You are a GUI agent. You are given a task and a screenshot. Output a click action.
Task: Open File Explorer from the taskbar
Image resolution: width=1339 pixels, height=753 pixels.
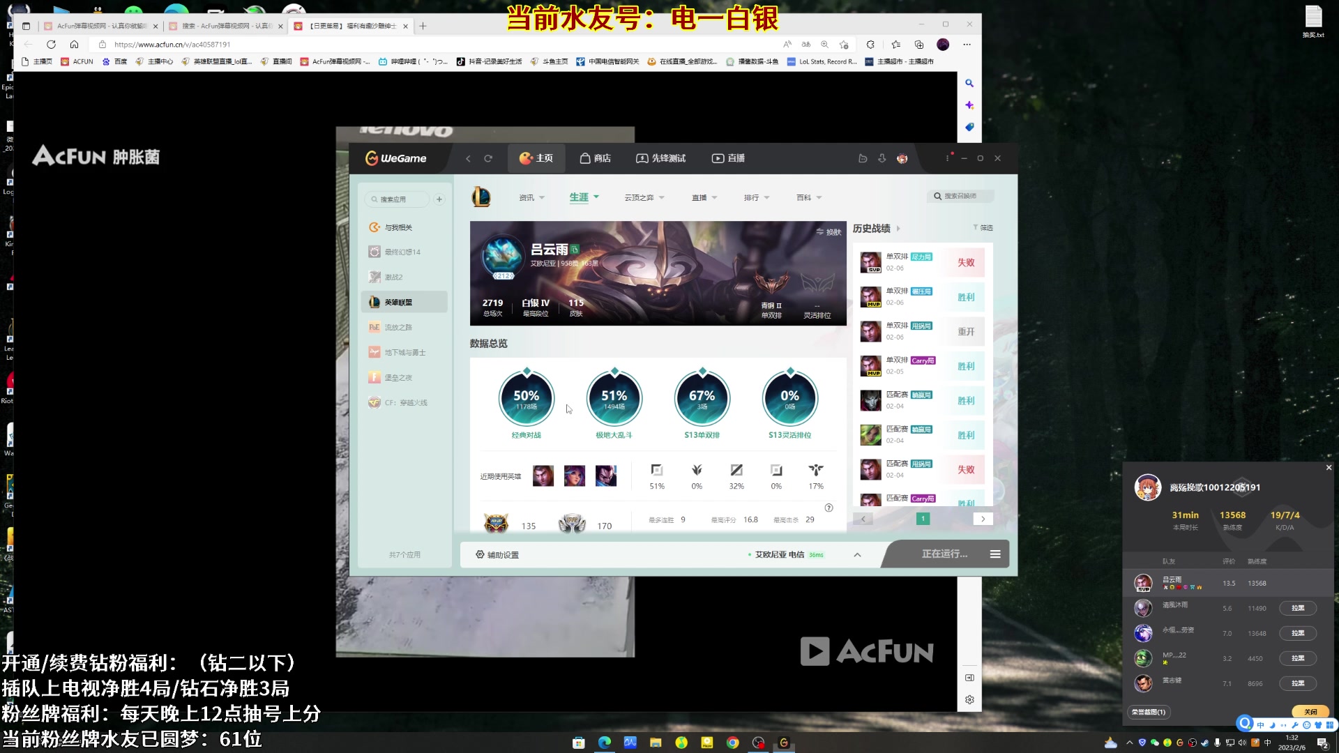pos(656,743)
